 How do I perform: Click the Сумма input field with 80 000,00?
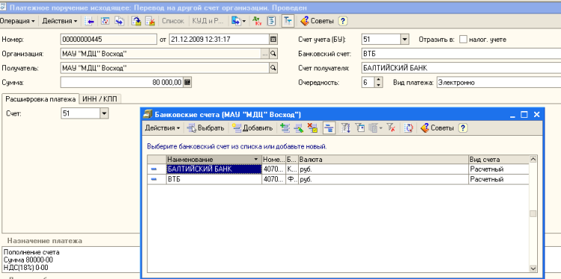122,83
